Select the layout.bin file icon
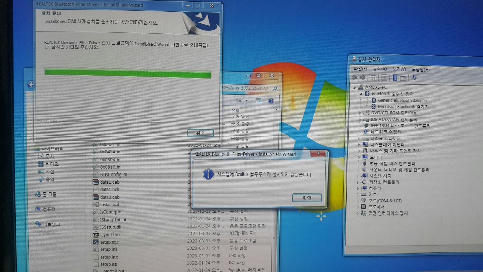 [95, 235]
